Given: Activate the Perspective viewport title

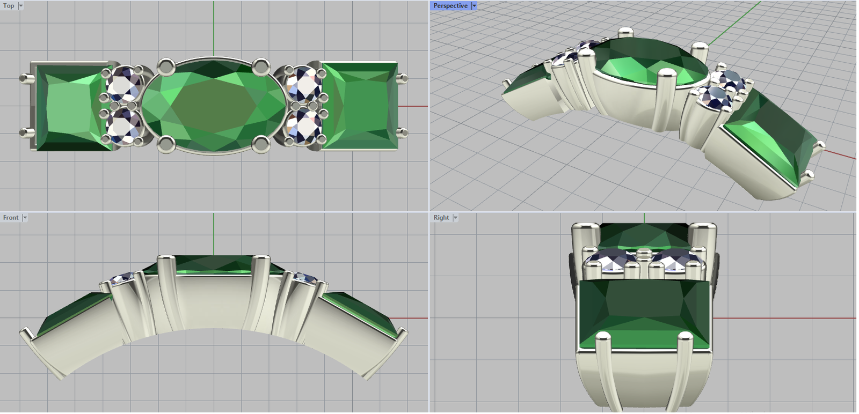Looking at the screenshot, I should tap(450, 6).
